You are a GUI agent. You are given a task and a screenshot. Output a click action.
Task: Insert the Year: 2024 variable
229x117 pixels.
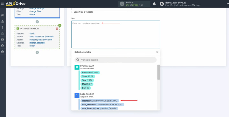[x=87, y=80]
